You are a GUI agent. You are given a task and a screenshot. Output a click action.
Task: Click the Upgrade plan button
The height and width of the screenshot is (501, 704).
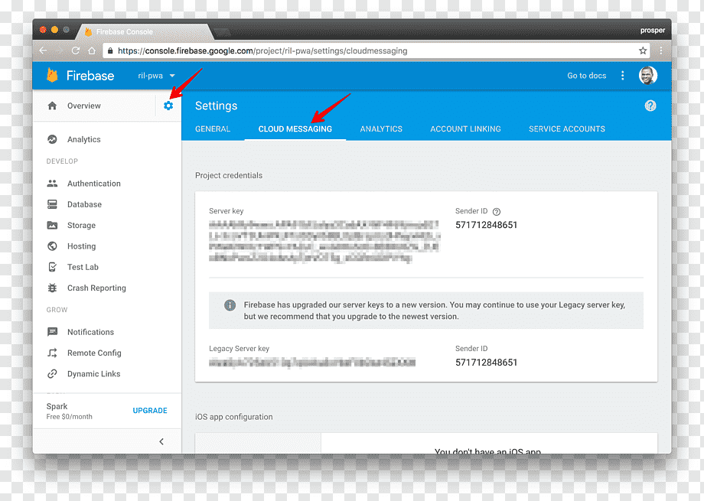pyautogui.click(x=150, y=411)
